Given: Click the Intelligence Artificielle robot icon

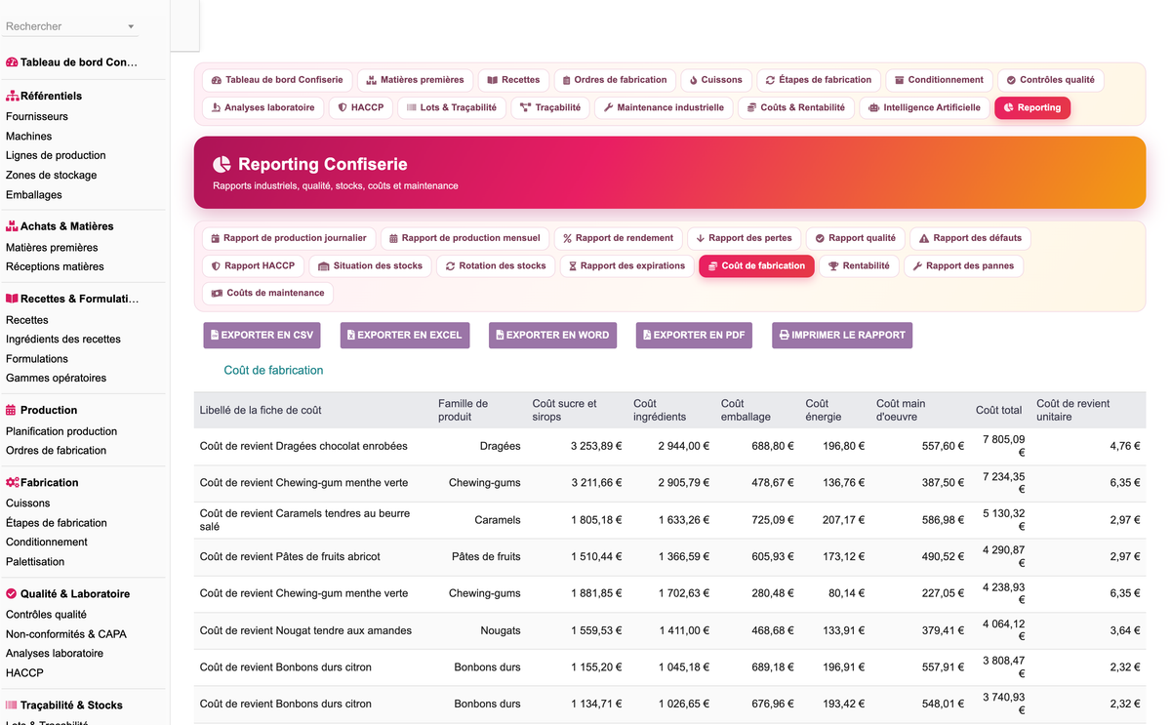Looking at the screenshot, I should click(873, 107).
